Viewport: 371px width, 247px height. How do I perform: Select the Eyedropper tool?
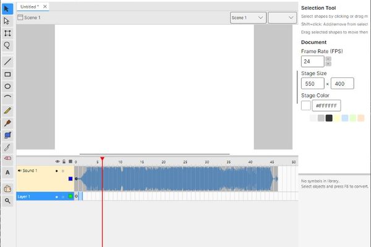[7, 148]
